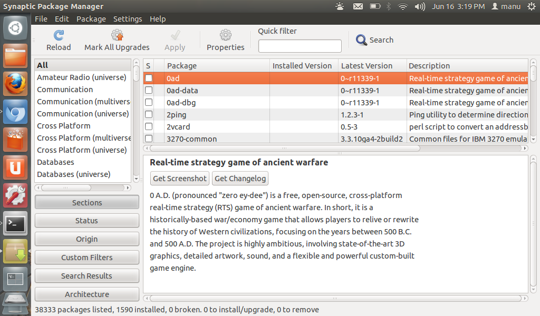Click the mail envelope indicator

coord(358,6)
